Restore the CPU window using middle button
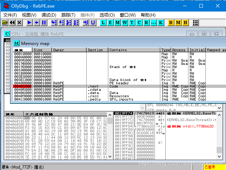Screen dimensions: 226x170 click(204, 34)
